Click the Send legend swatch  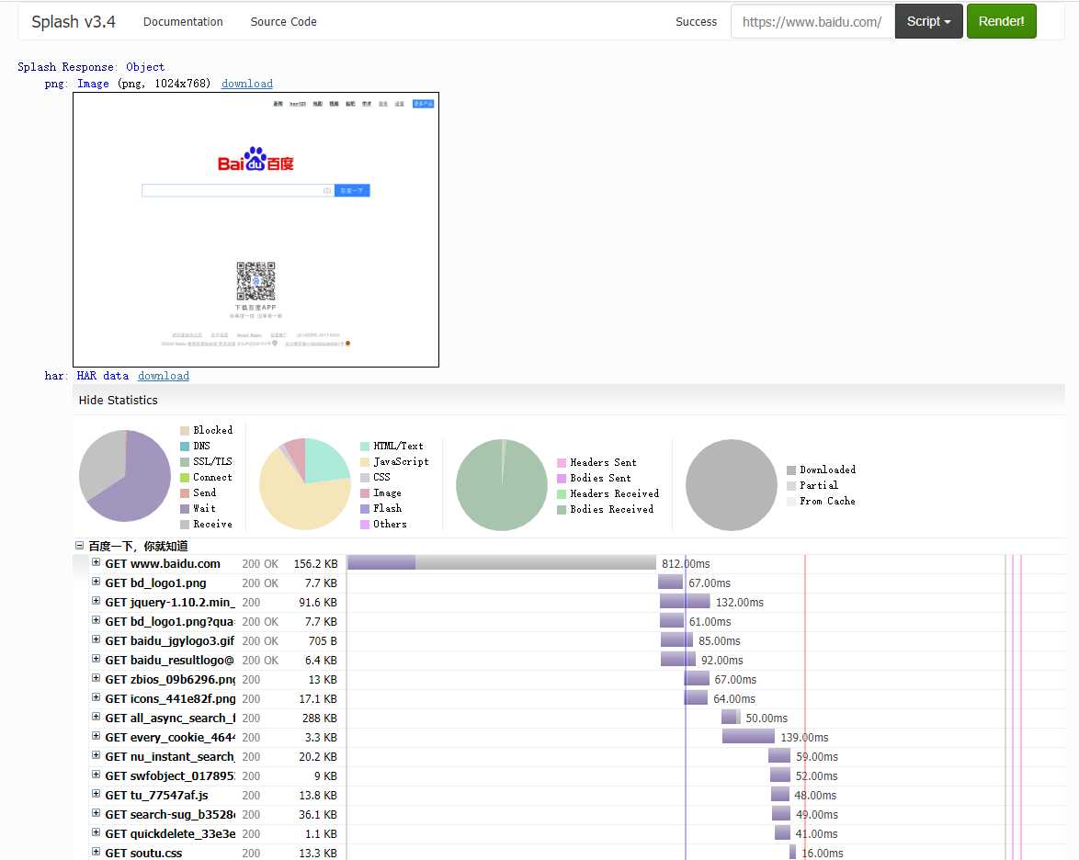tap(185, 493)
